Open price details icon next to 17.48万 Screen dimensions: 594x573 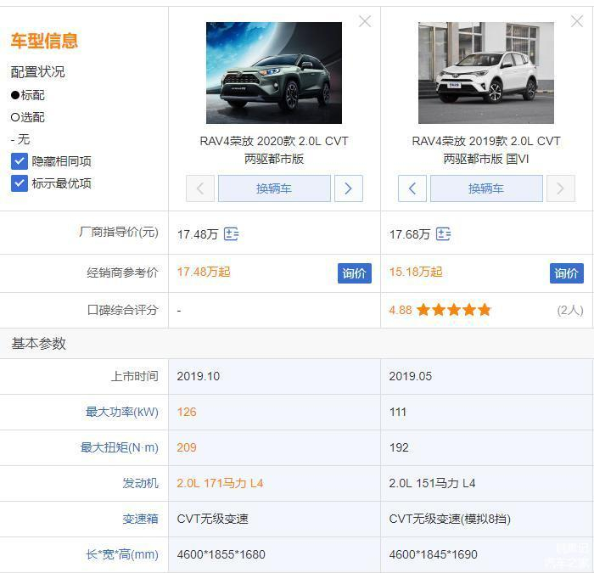coord(231,234)
